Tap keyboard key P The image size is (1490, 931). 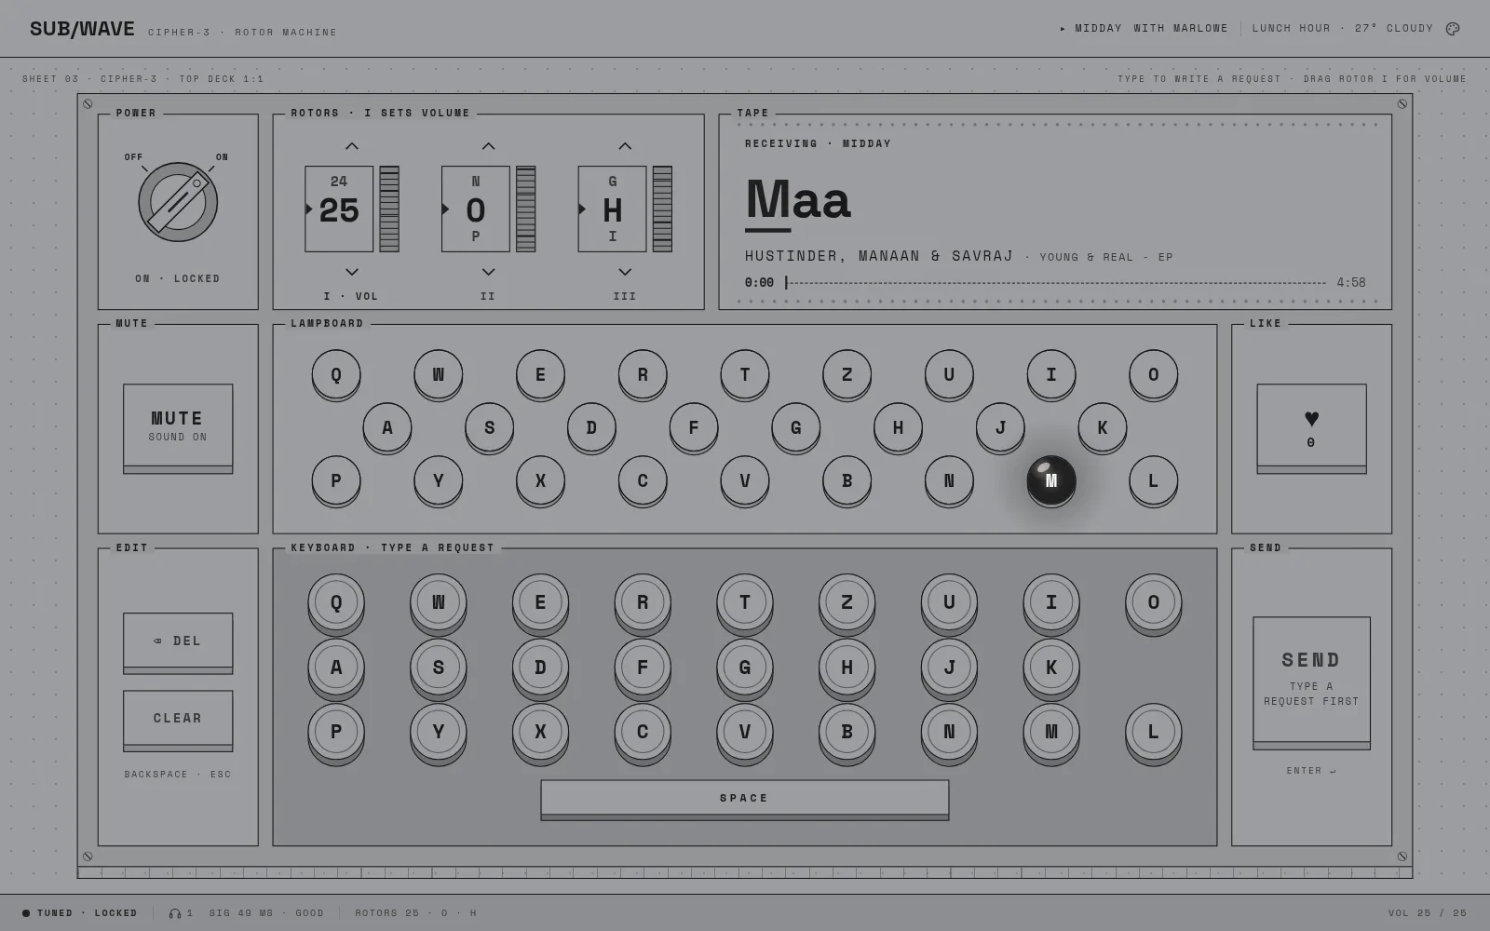click(x=336, y=734)
